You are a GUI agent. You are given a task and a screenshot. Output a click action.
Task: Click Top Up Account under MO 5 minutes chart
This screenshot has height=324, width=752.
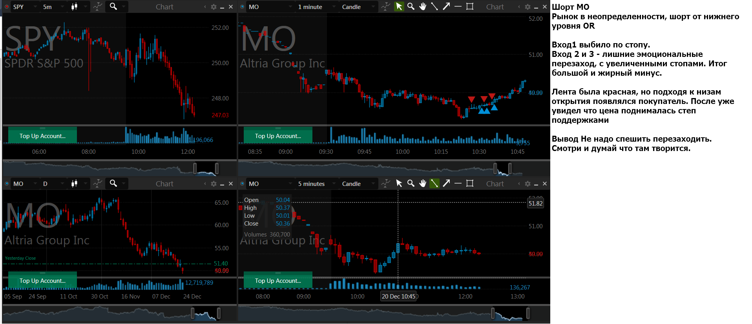[x=278, y=280]
